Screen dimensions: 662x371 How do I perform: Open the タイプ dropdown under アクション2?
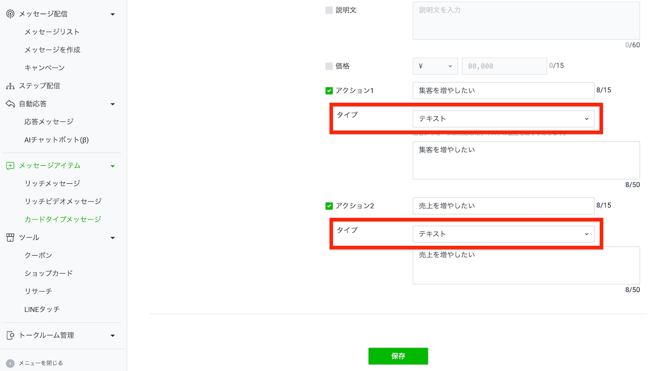(503, 234)
